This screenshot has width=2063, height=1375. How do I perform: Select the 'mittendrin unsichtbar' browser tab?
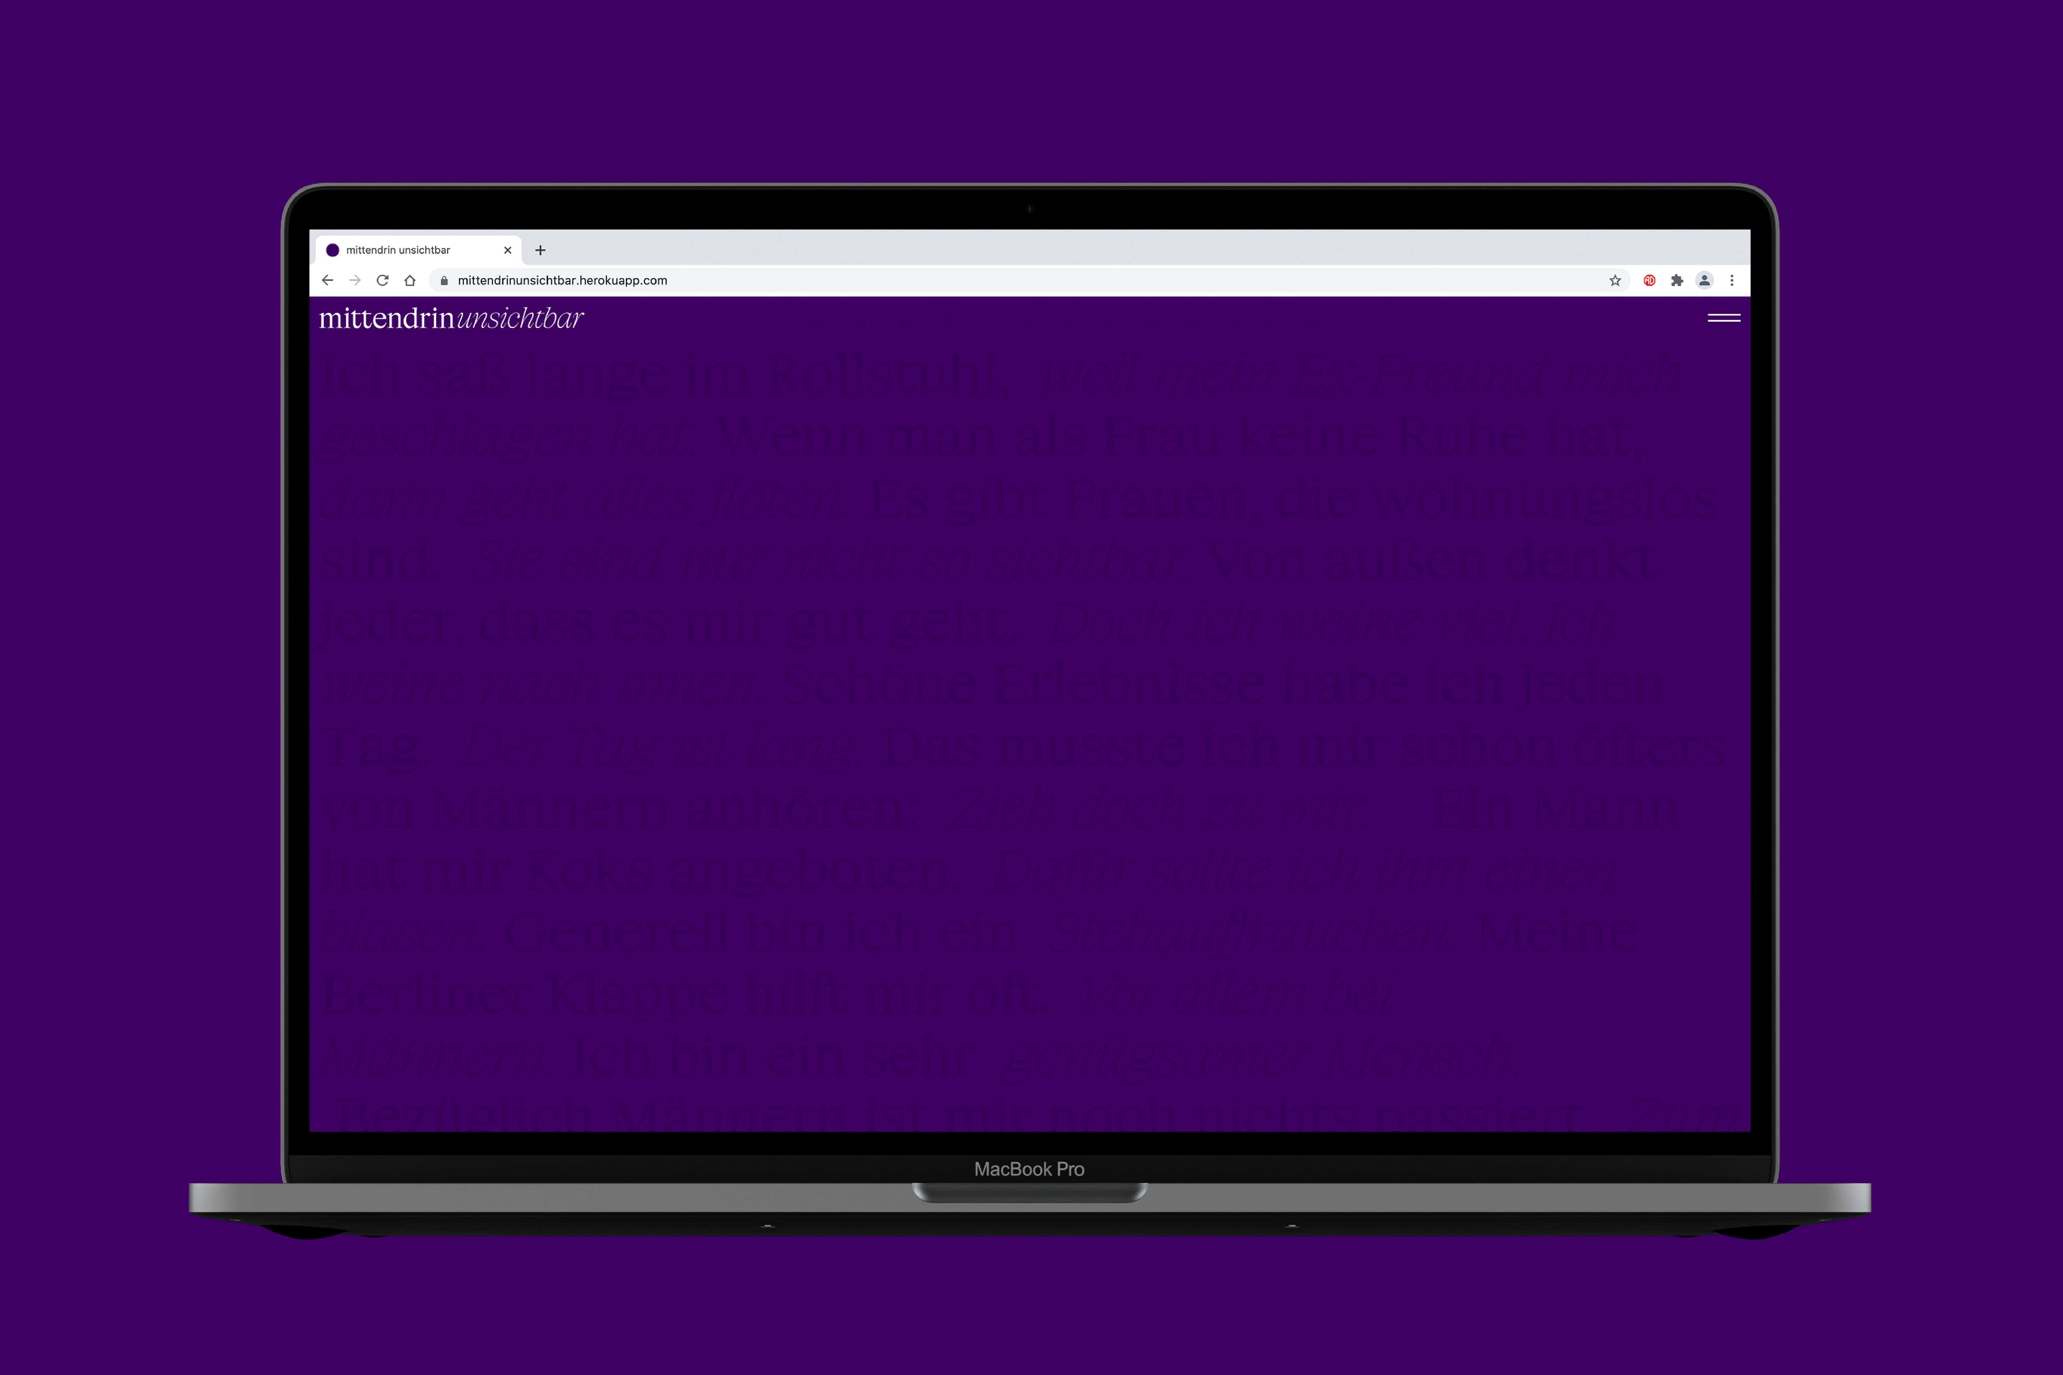click(398, 250)
